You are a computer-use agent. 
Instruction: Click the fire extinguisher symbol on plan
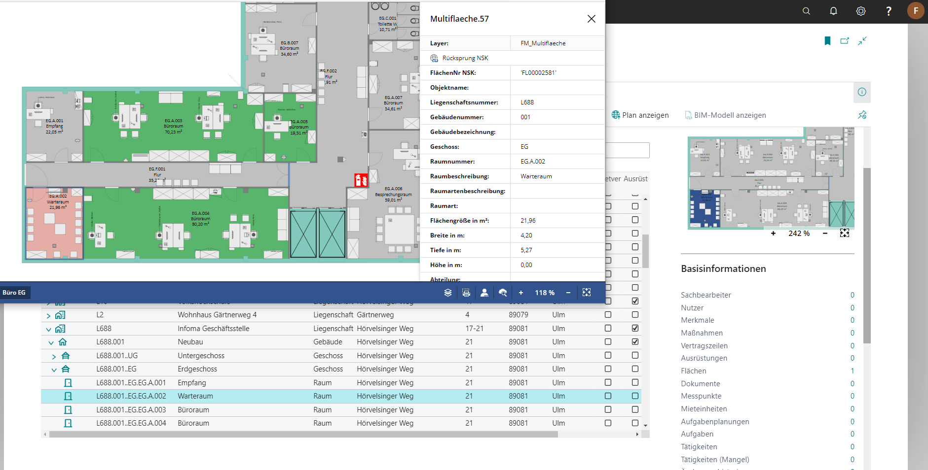click(361, 180)
